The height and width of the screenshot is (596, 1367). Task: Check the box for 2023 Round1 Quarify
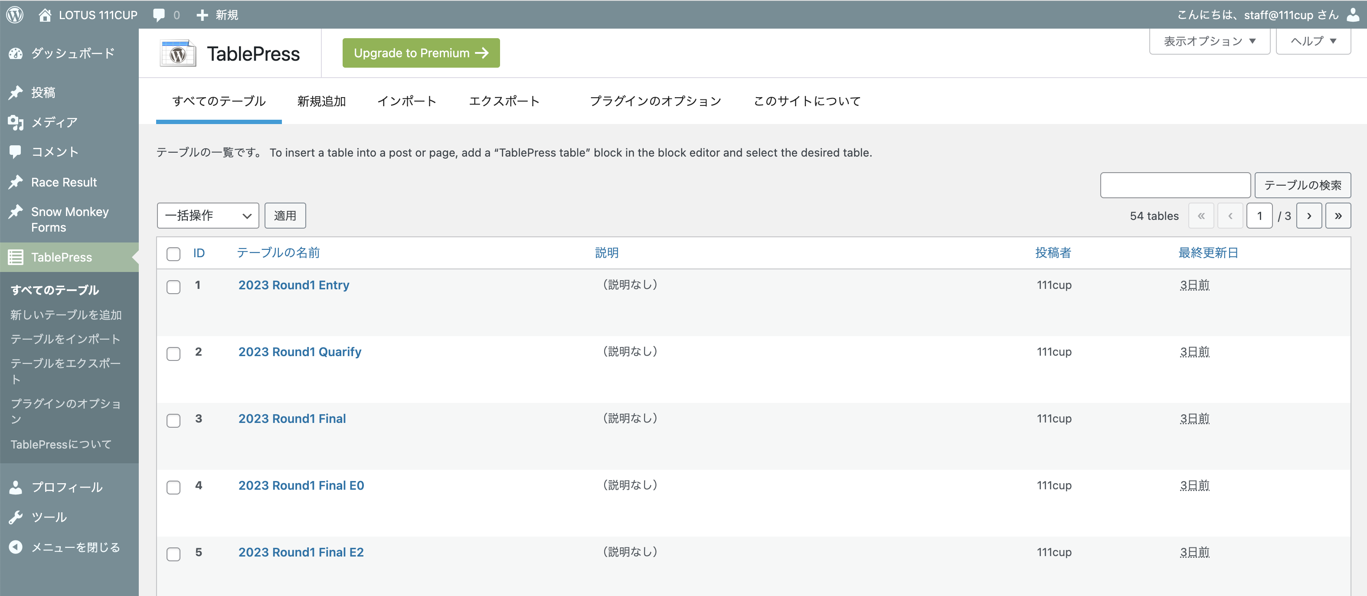(x=173, y=354)
